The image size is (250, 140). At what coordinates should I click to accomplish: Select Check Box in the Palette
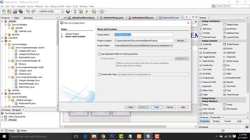click(x=229, y=57)
